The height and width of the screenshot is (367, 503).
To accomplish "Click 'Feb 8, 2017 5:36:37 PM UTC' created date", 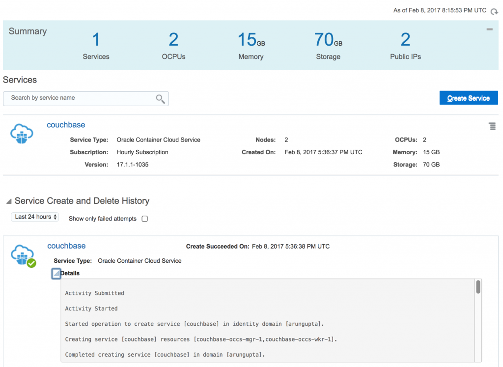I will click(323, 152).
